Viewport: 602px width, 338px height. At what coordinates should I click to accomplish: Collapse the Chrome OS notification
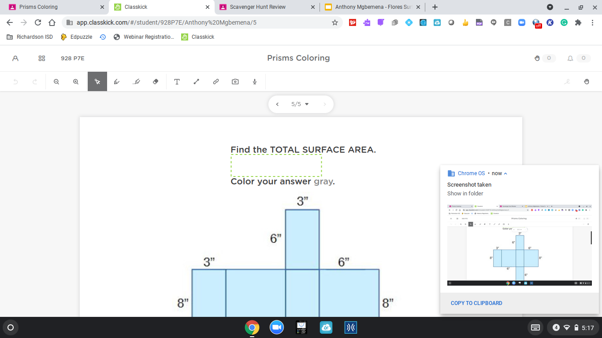pyautogui.click(x=505, y=173)
